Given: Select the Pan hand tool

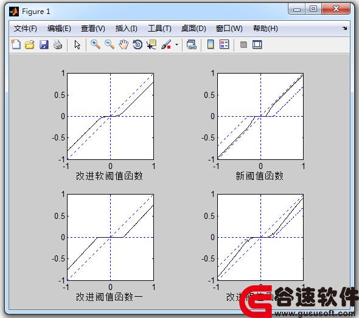Looking at the screenshot, I should [x=124, y=44].
